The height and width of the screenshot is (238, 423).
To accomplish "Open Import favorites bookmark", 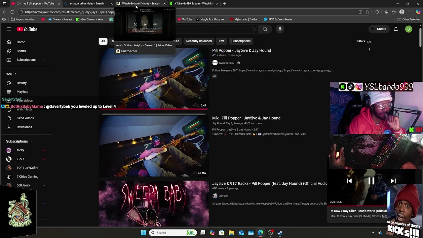I will [x=22, y=19].
